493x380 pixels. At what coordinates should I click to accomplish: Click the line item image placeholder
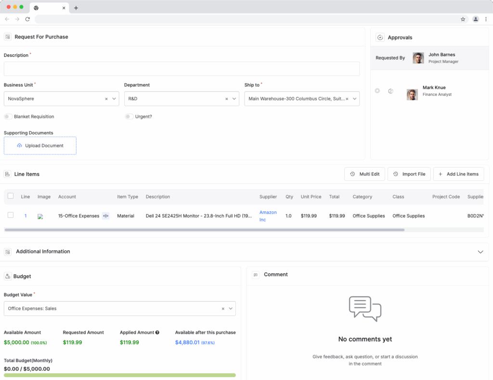tap(40, 216)
